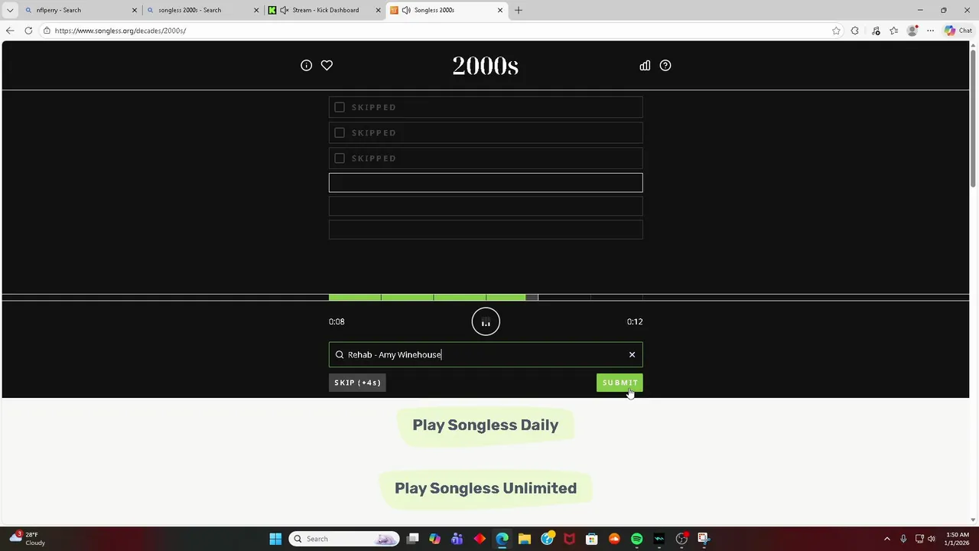This screenshot has height=551, width=979.
Task: Click the address bar URL
Action: point(120,31)
